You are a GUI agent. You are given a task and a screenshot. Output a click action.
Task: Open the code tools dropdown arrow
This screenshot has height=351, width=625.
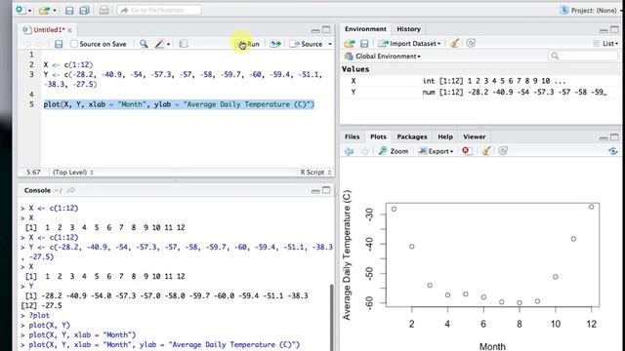(169, 44)
